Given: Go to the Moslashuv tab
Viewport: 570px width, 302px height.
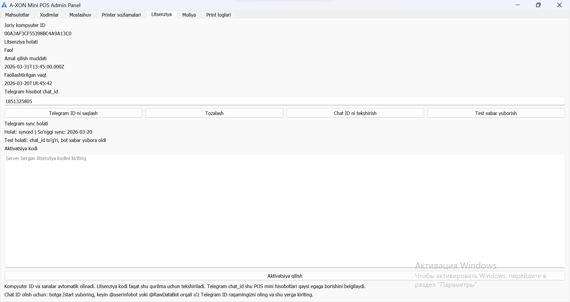Looking at the screenshot, I should point(80,15).
